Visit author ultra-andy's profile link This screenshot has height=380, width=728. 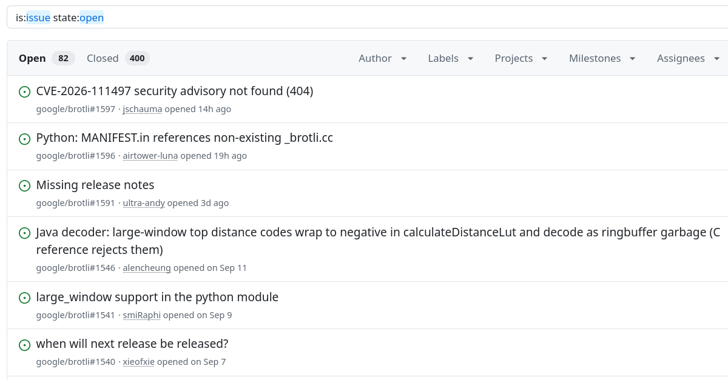coord(144,203)
